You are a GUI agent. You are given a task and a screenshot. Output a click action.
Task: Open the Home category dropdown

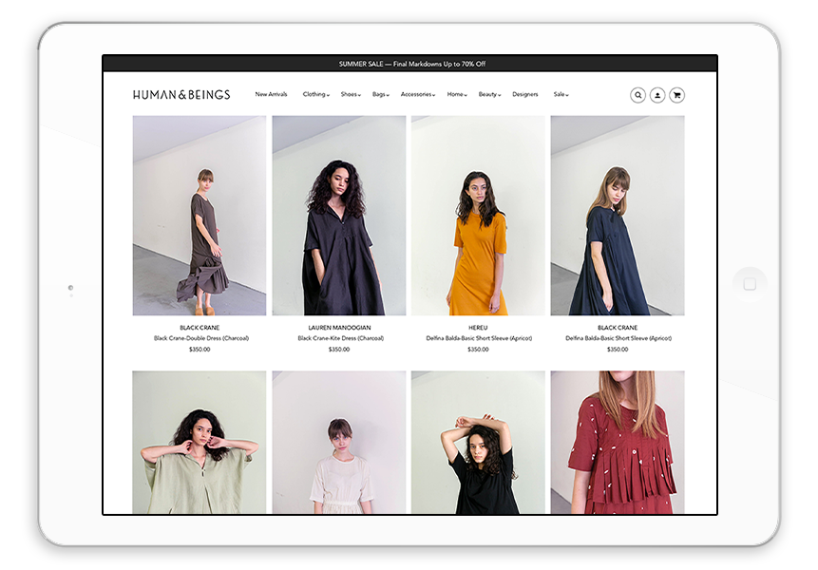pyautogui.click(x=457, y=95)
